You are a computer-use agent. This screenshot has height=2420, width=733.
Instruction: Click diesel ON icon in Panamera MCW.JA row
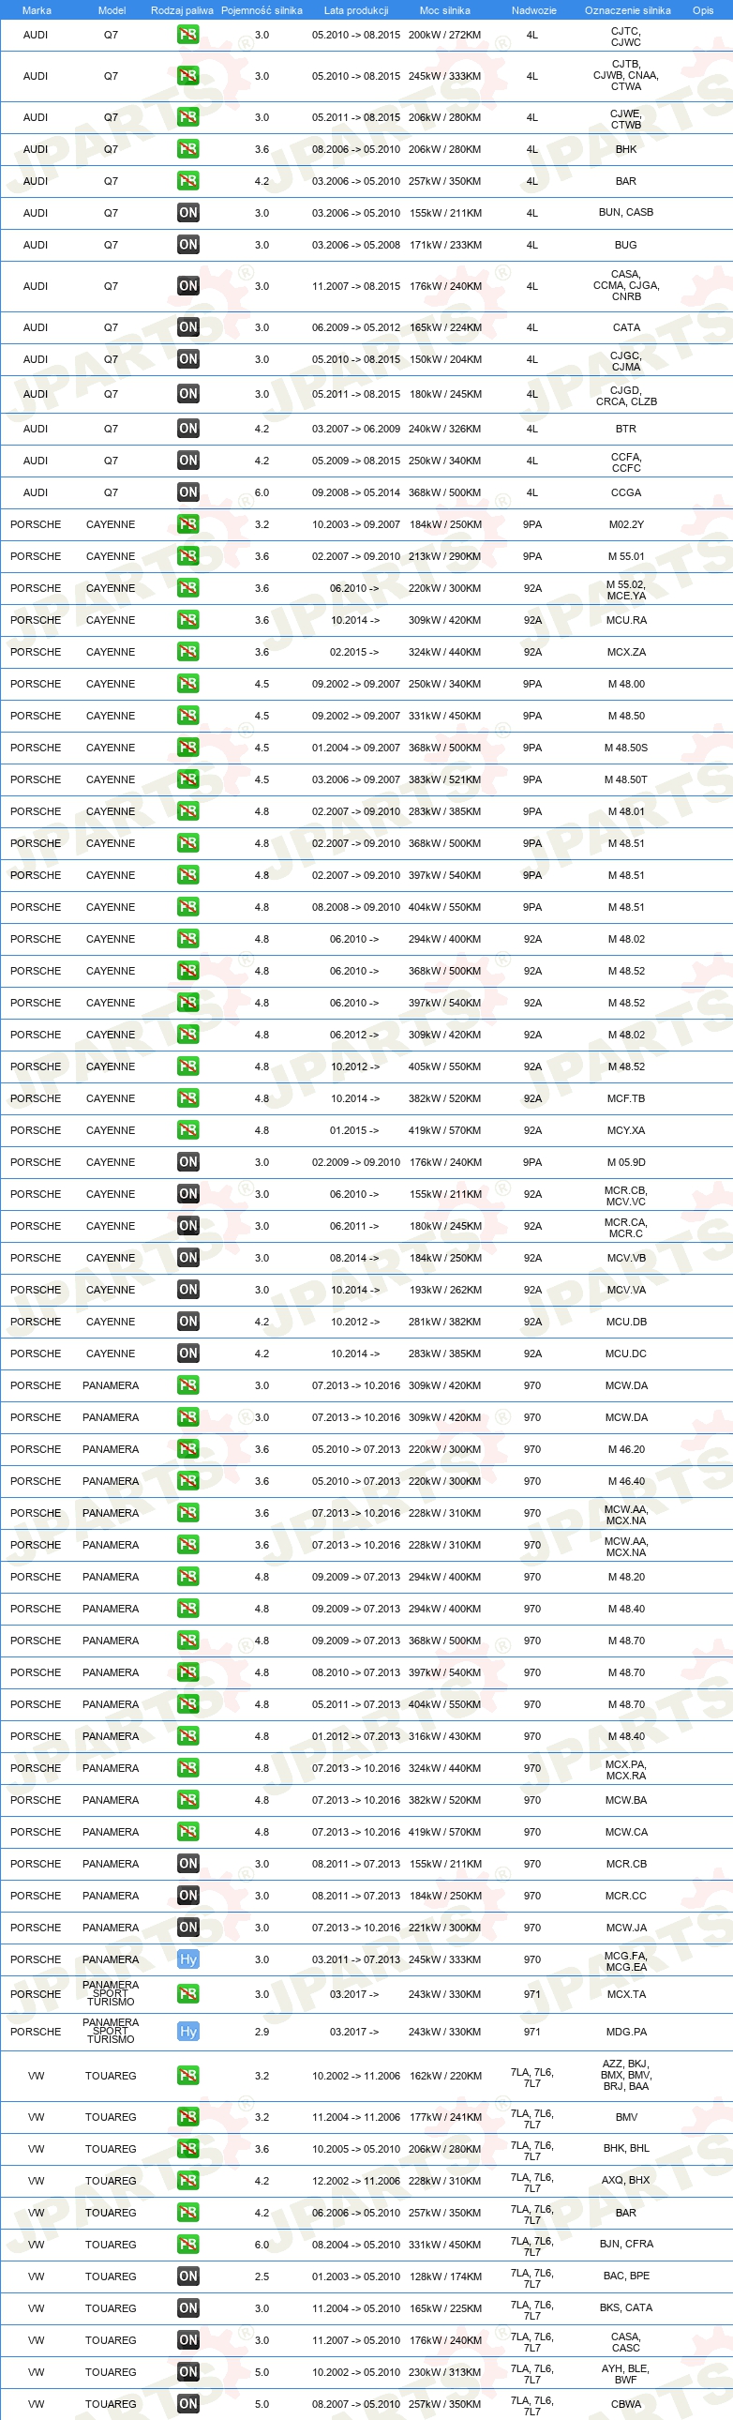coord(187,1928)
